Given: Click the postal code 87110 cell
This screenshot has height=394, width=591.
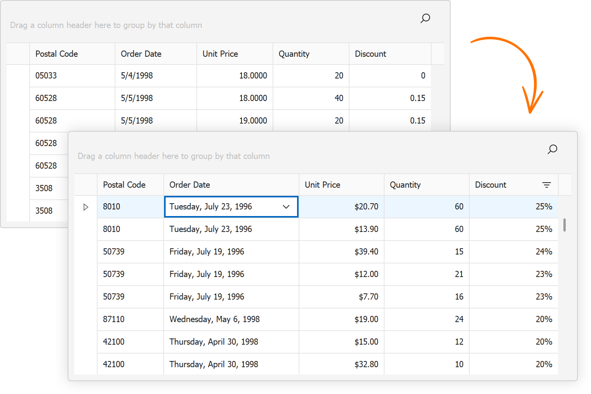Looking at the screenshot, I should 114,319.
